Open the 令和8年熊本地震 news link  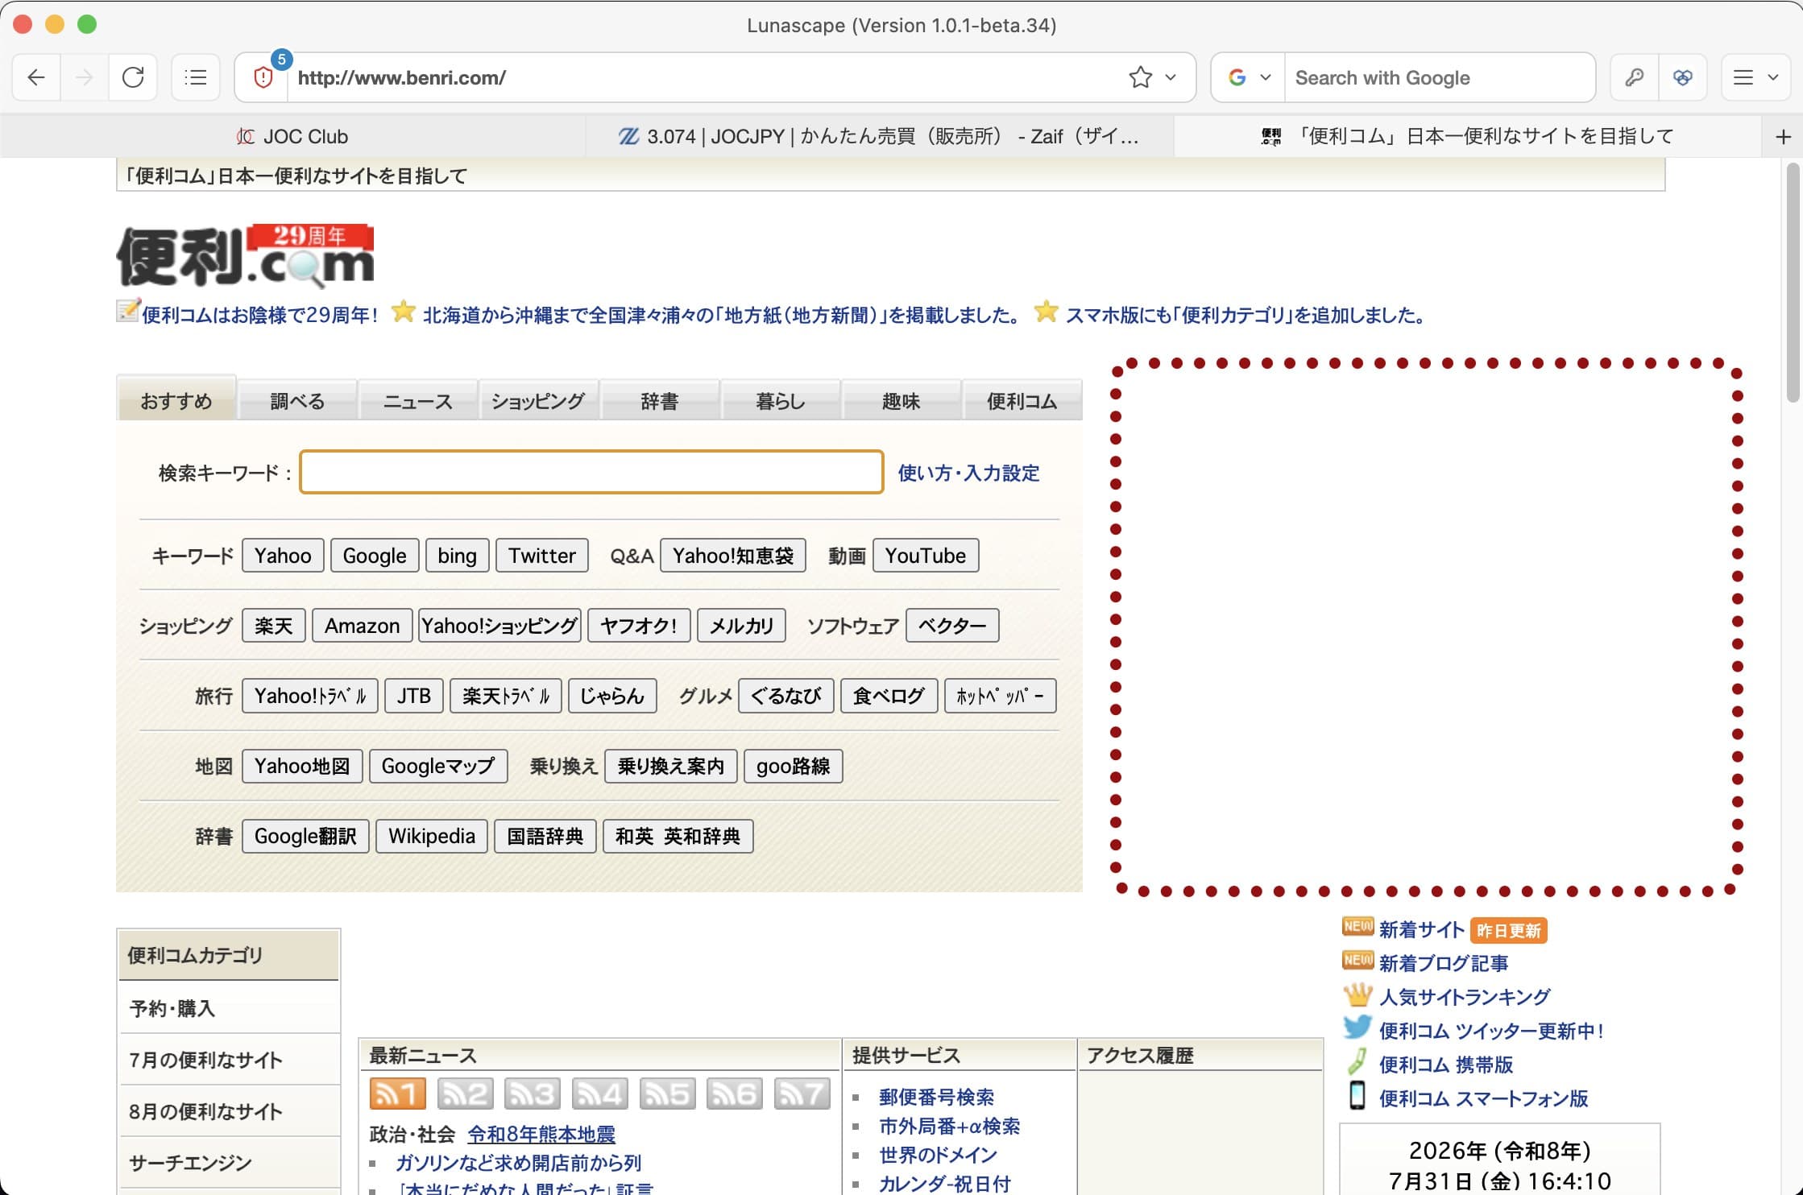(x=541, y=1135)
